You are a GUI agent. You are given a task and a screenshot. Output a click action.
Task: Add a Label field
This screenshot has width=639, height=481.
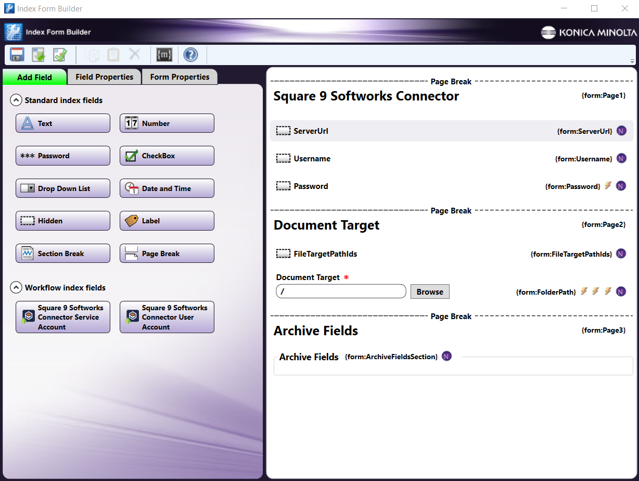167,221
